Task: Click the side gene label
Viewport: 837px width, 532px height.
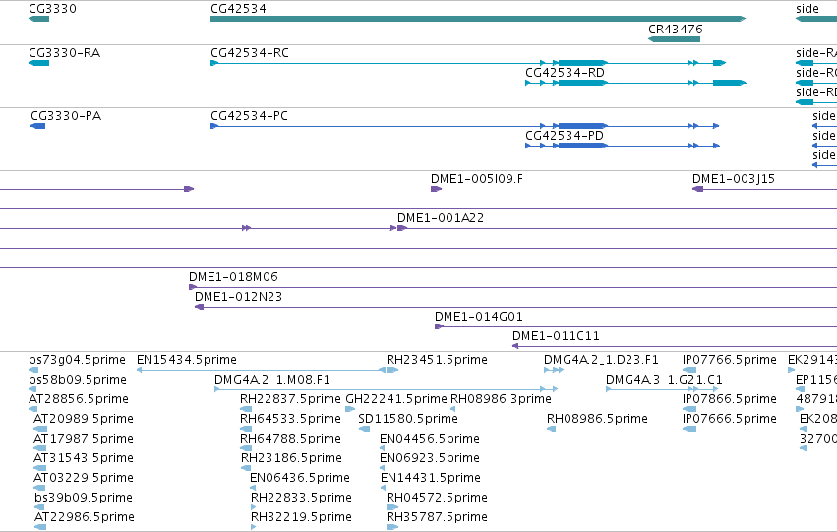Action: (807, 9)
